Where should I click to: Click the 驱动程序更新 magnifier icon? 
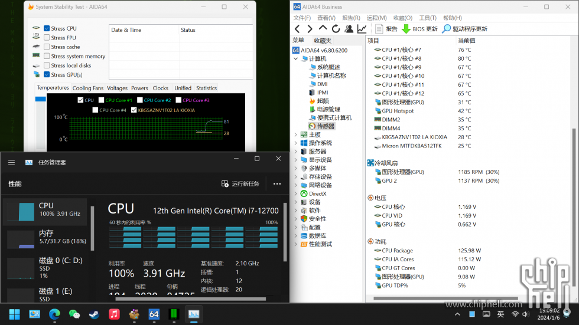tap(447, 29)
